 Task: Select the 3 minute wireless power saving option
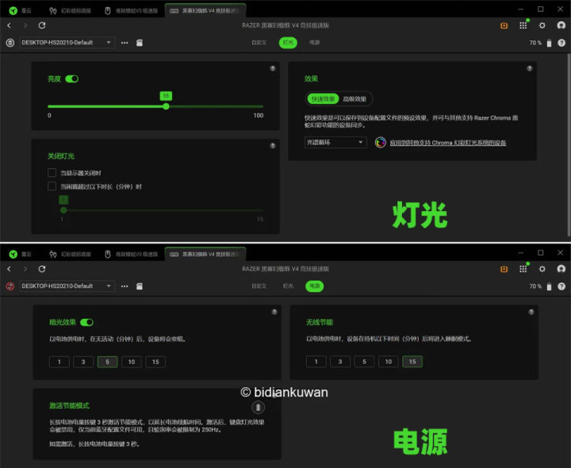340,361
